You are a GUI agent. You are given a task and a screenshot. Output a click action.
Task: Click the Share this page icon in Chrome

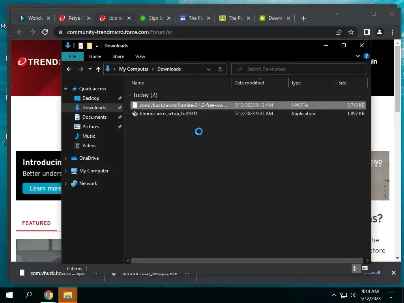point(338,32)
